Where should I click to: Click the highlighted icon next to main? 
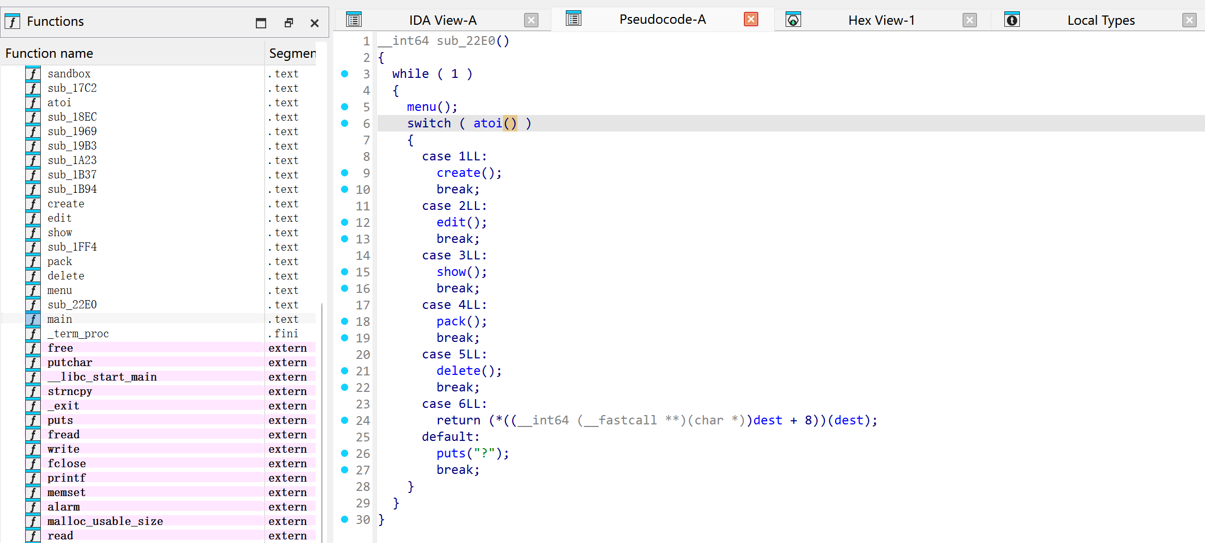(33, 319)
